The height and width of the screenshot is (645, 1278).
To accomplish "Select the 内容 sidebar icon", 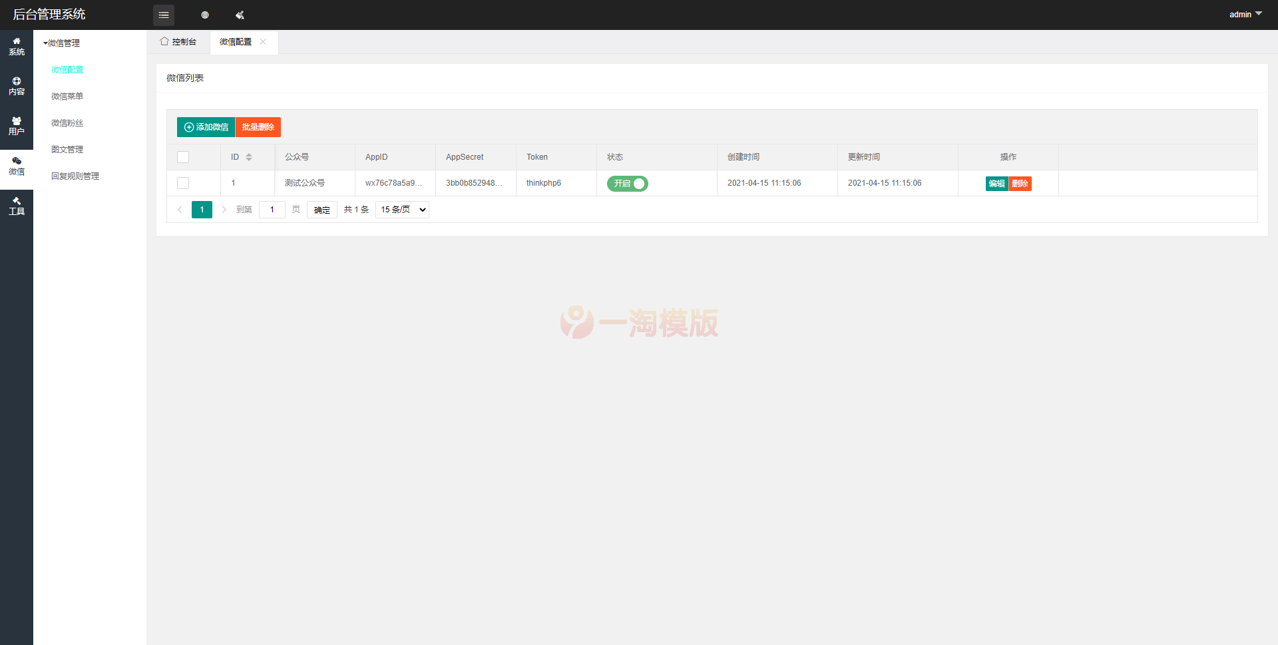I will [17, 87].
